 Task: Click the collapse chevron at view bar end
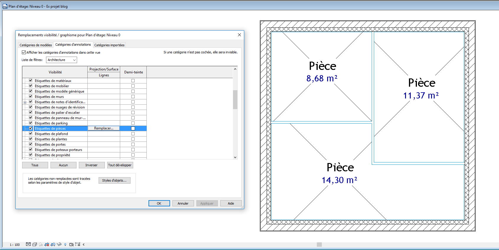[x=84, y=244]
